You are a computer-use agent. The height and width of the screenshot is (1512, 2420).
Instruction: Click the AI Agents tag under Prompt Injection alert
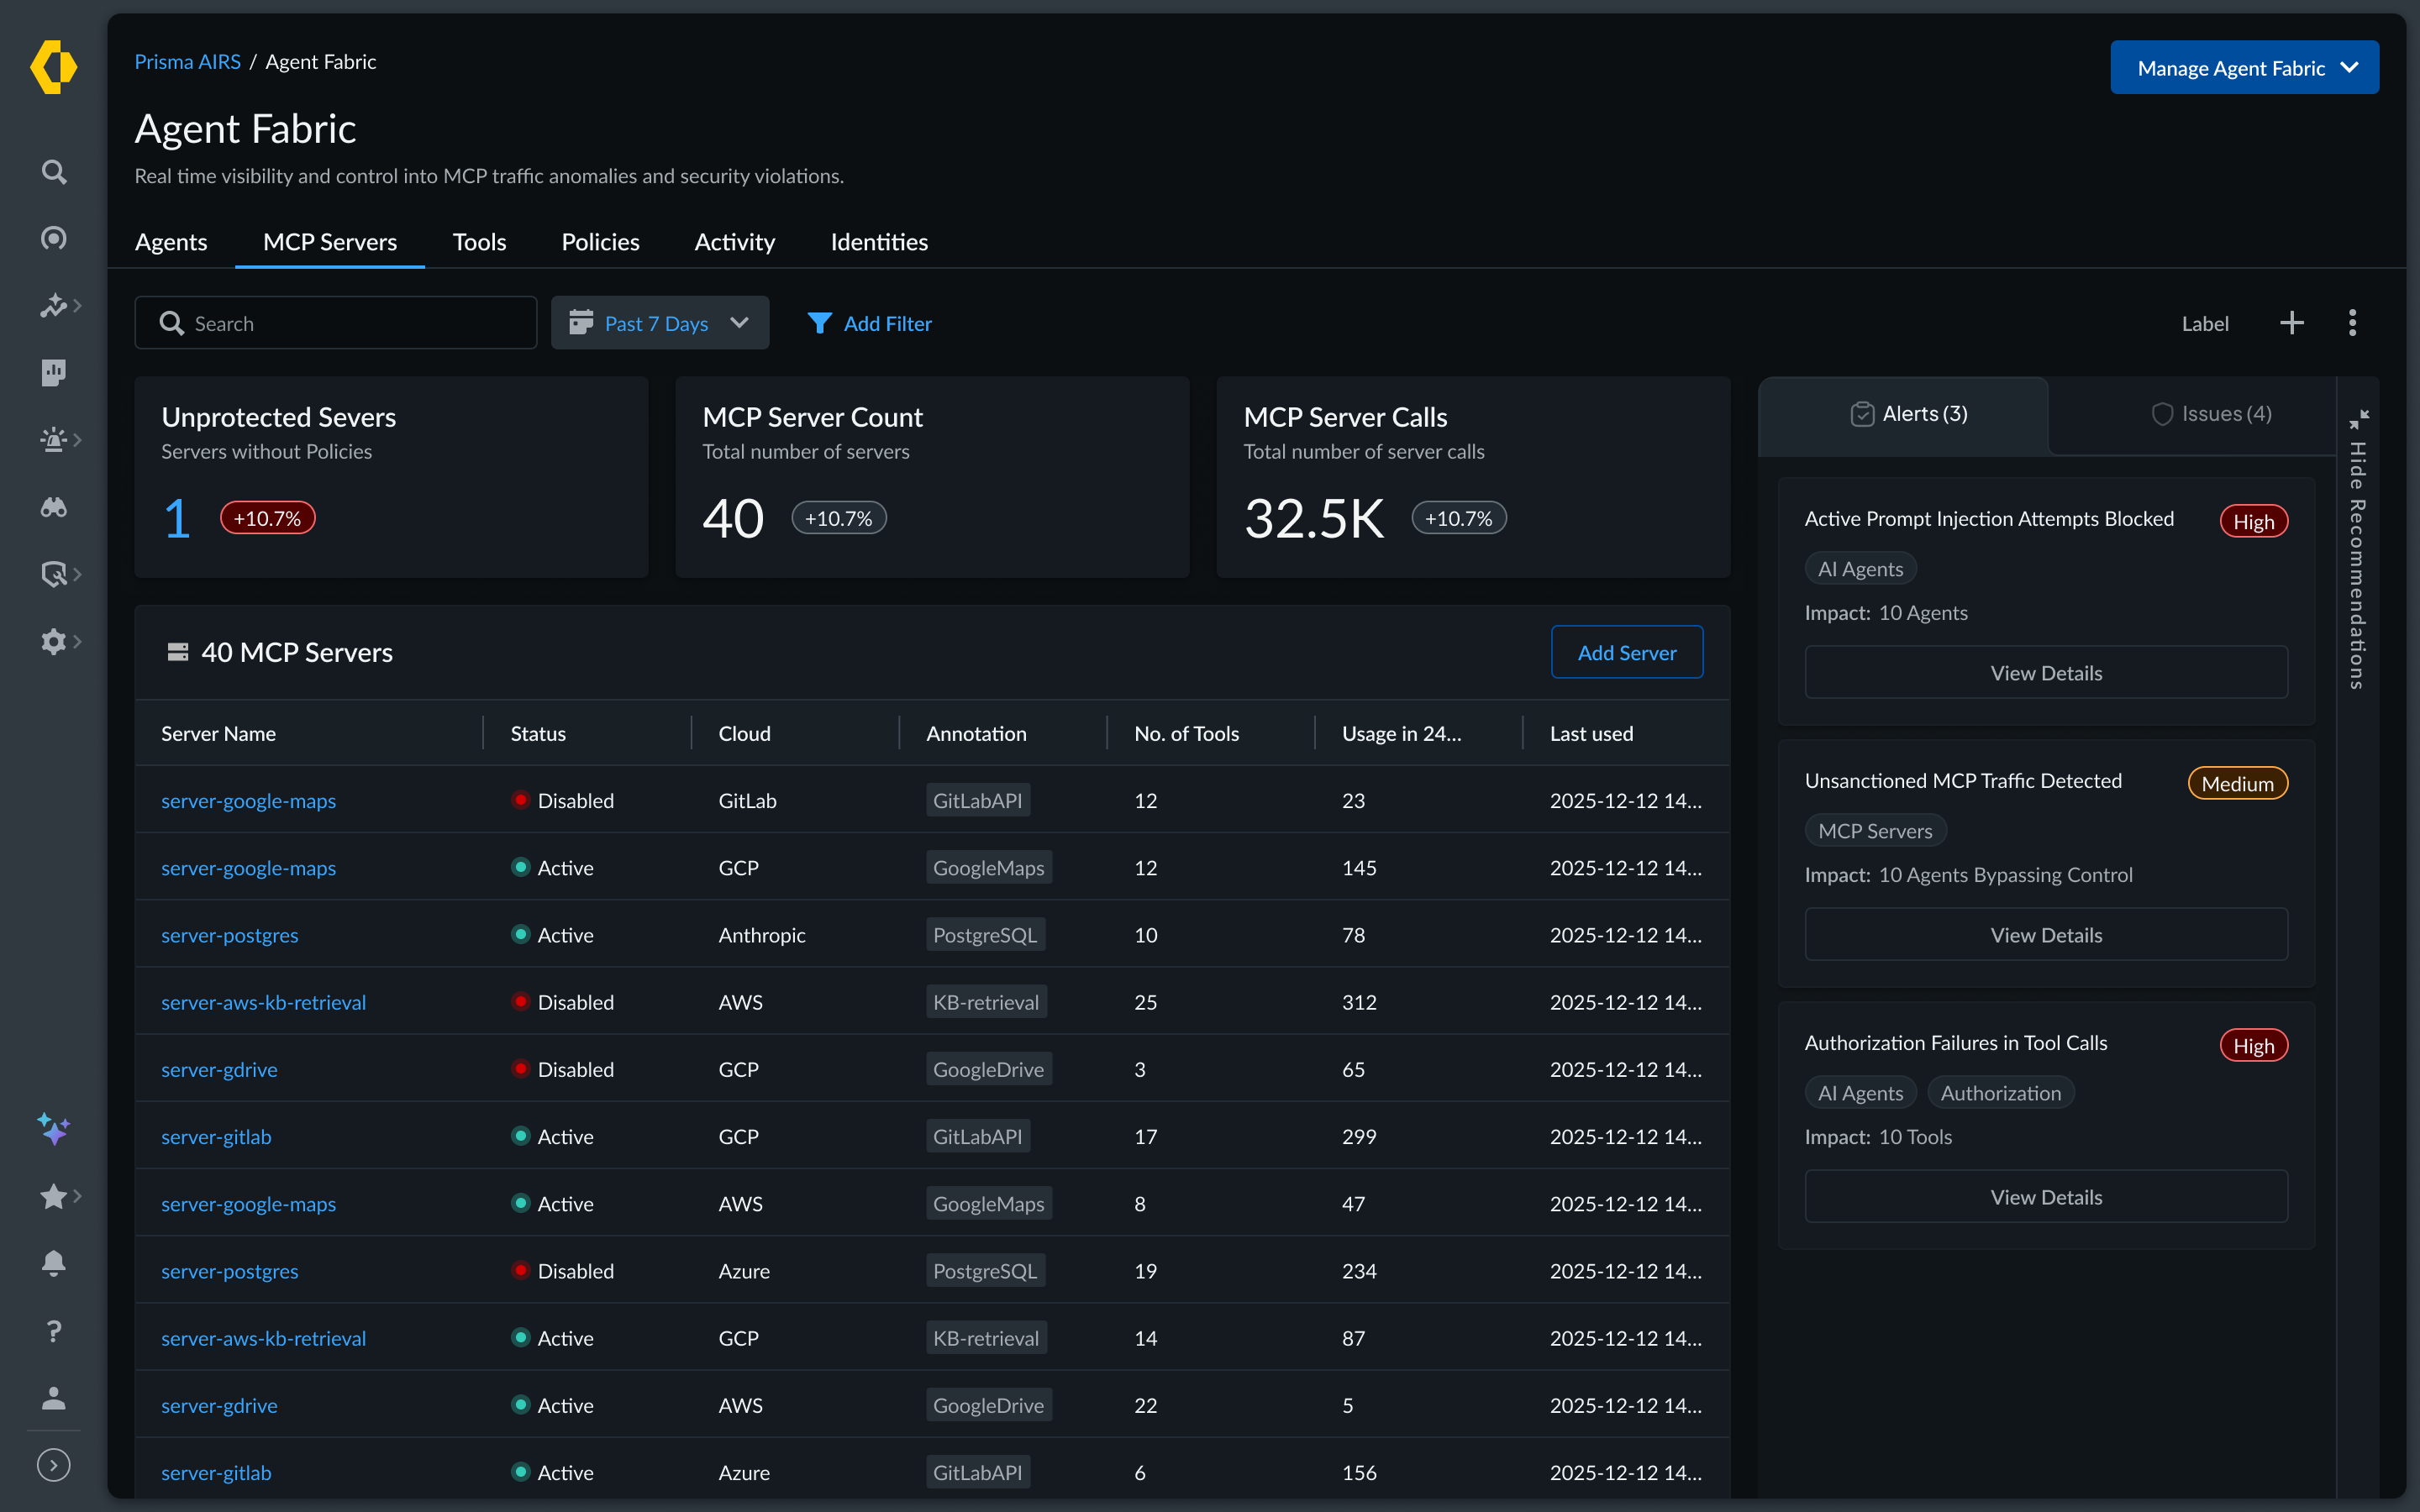click(1860, 569)
